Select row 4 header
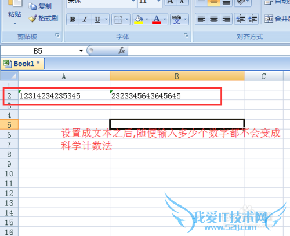 point(9,115)
